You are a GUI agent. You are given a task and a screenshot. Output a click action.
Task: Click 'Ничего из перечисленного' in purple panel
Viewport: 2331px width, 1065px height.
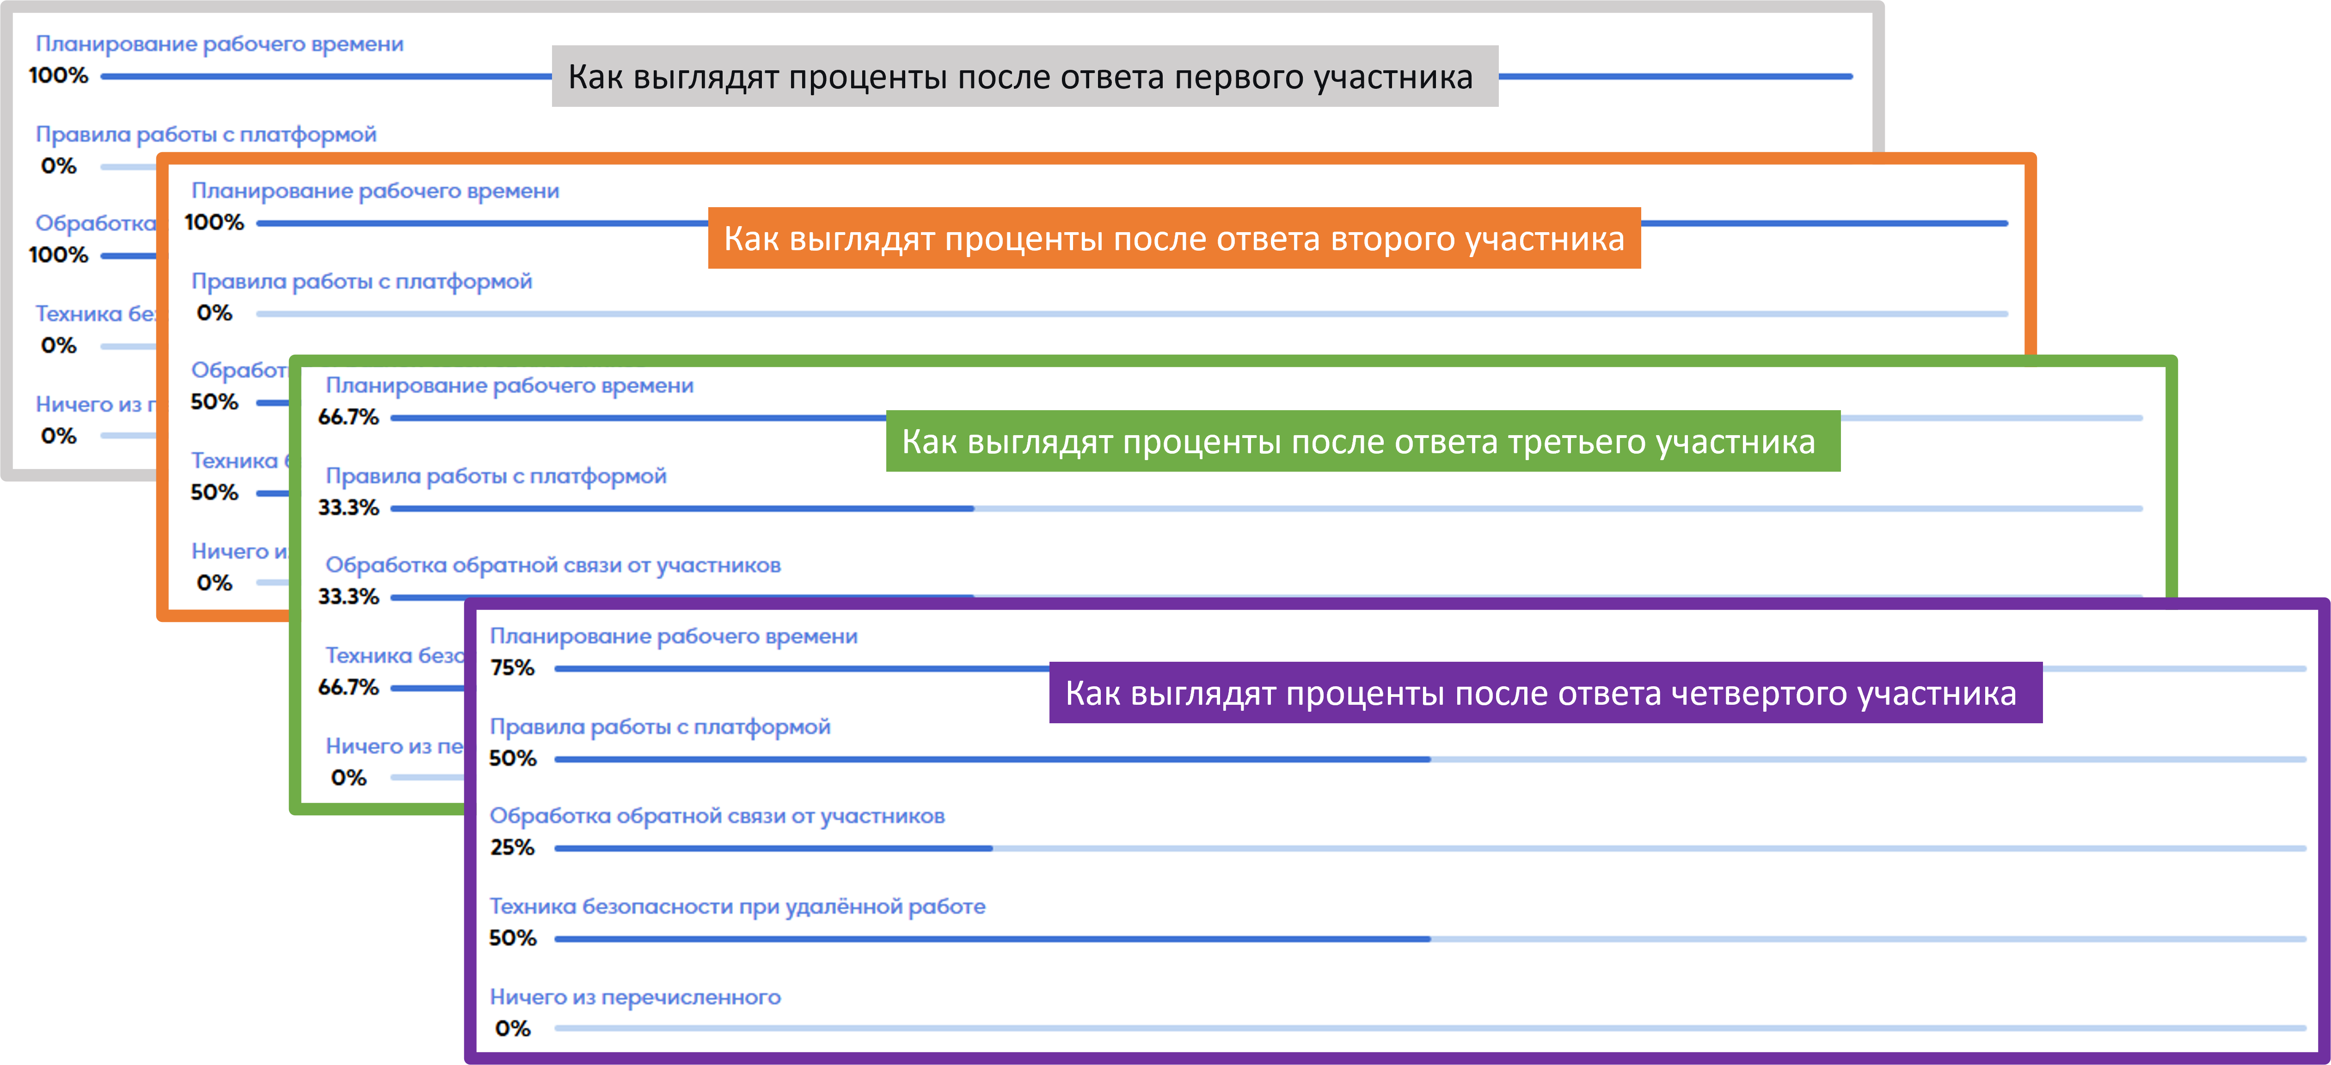pyautogui.click(x=634, y=997)
